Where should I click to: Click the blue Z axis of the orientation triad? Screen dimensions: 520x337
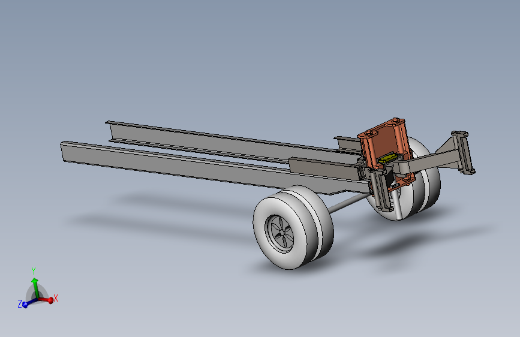[x=29, y=303]
